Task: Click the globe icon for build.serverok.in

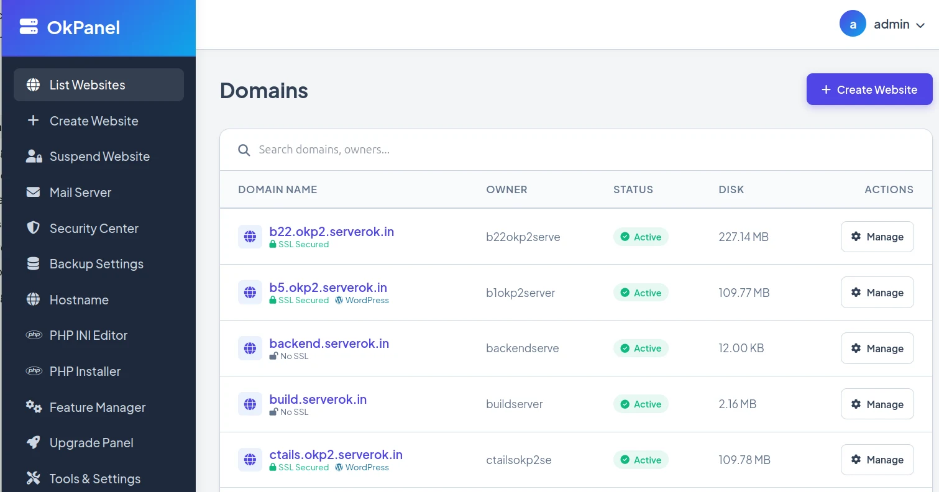Action: 250,404
